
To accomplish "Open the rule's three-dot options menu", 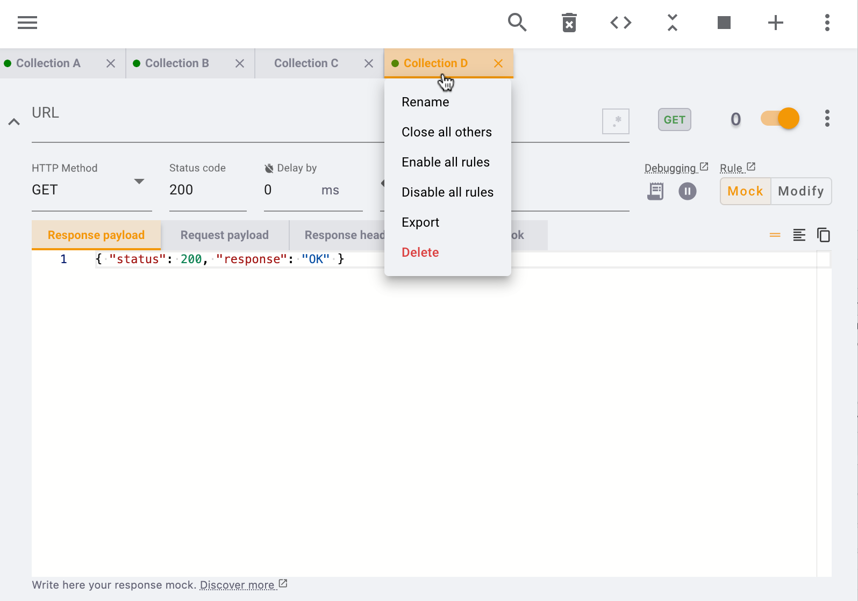I will point(827,119).
